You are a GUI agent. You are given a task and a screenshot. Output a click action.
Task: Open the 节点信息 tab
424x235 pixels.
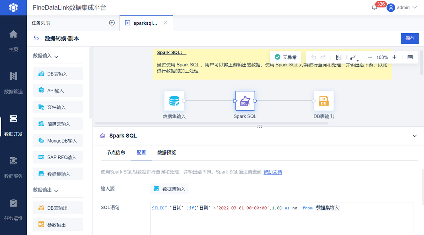(x=116, y=152)
